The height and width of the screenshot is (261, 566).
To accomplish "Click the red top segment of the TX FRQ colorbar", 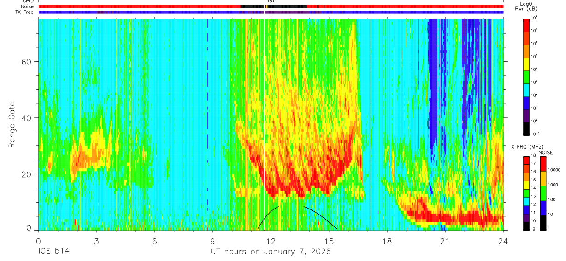I will tap(527, 160).
